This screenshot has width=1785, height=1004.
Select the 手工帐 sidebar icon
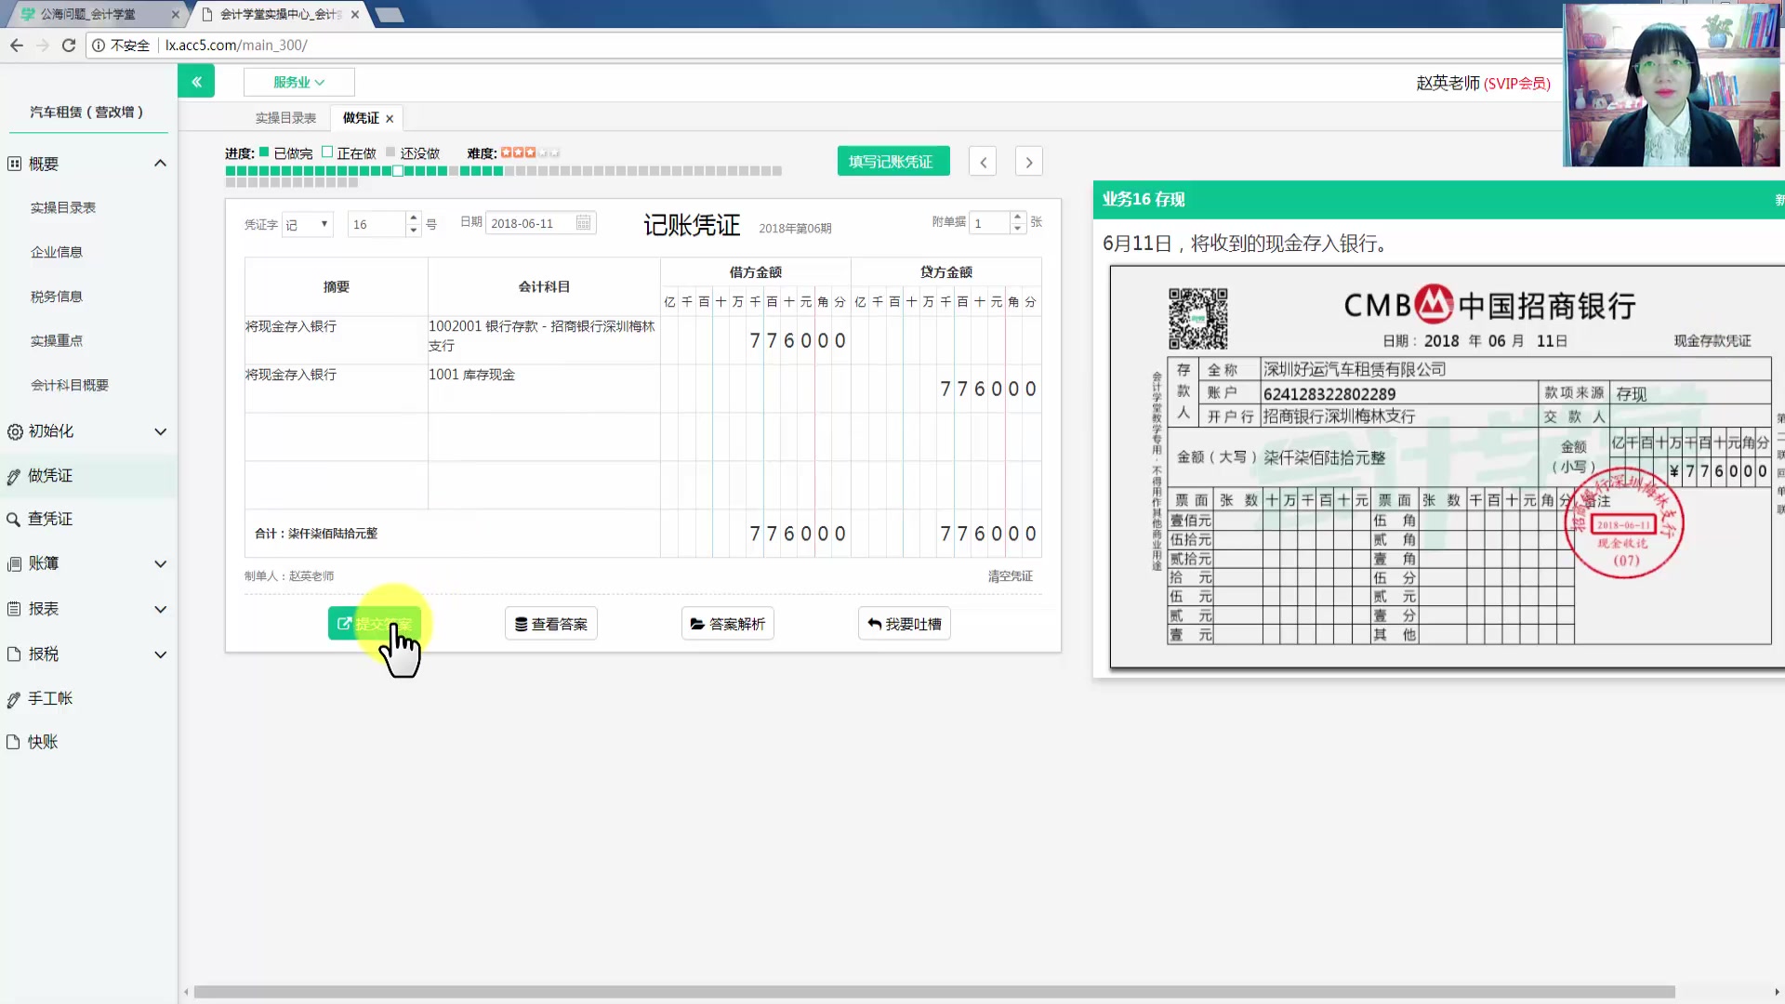pos(13,698)
